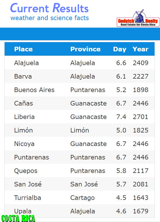Click the Godutch Realty windmill logo

click(138, 18)
